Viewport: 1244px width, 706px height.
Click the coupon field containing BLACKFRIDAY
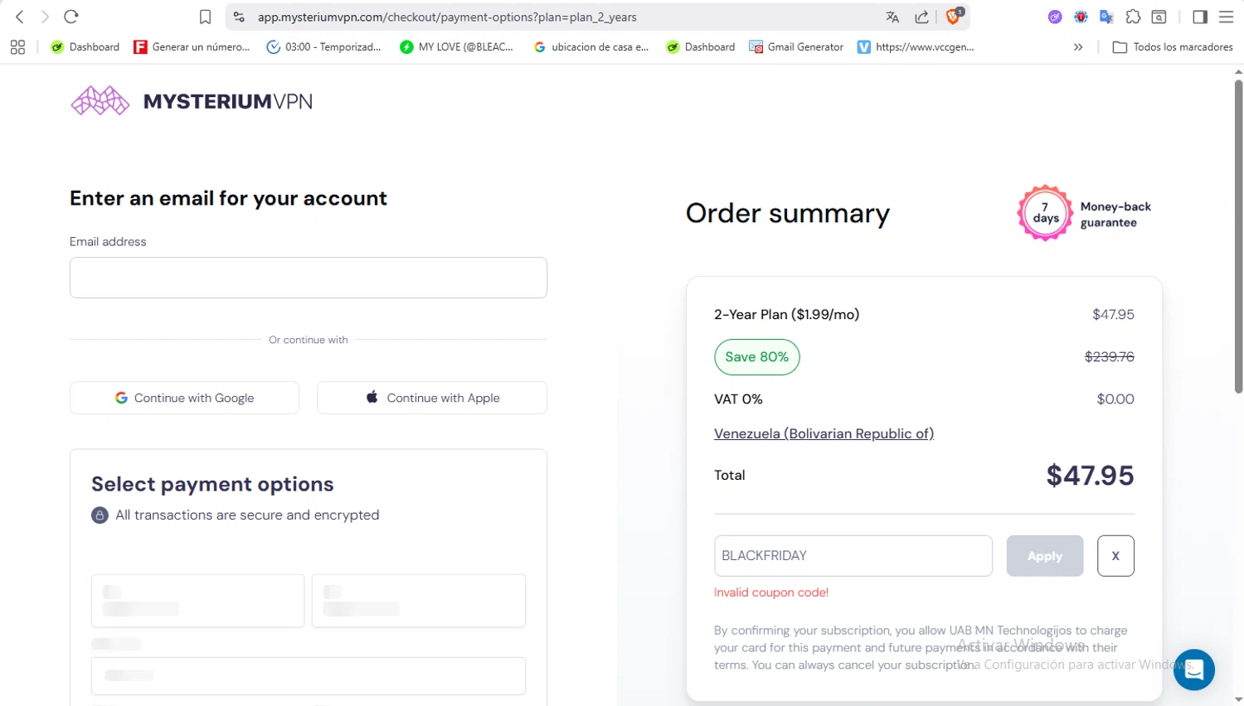tap(853, 556)
